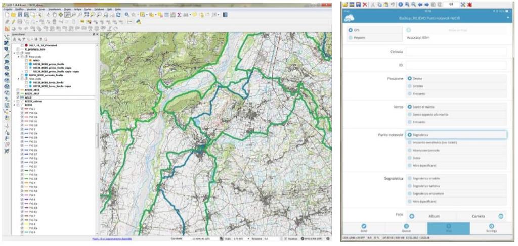The image size is (518, 246).
Task: Click the open folder icon in image viewer toolbar
Action: pos(345,4)
